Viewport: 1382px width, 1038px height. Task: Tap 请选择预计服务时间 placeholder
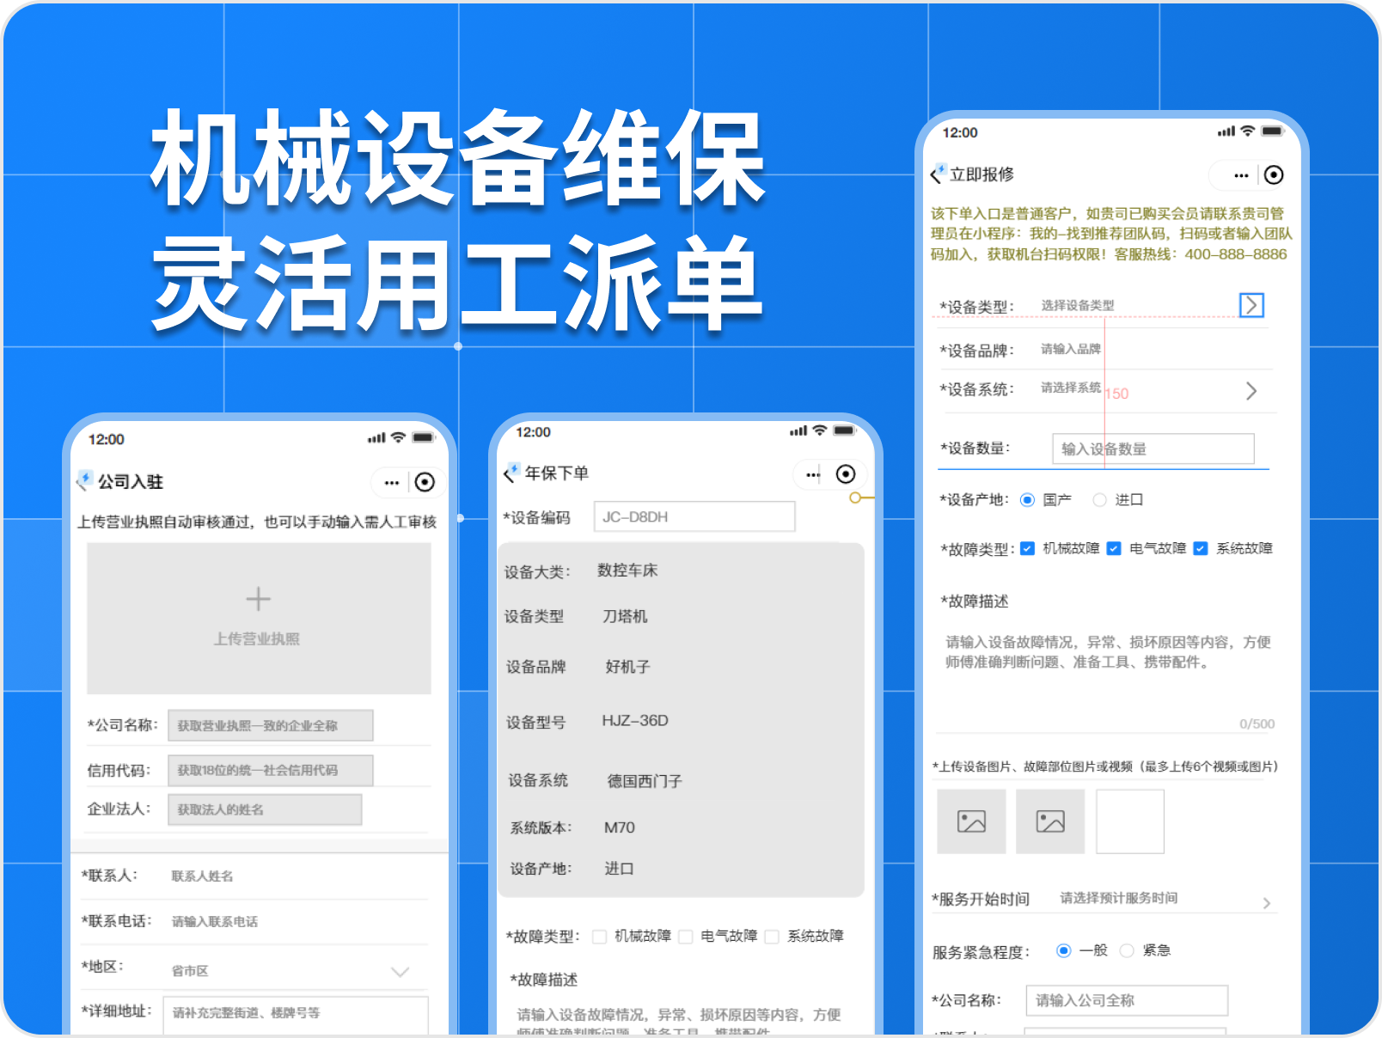click(x=1119, y=898)
